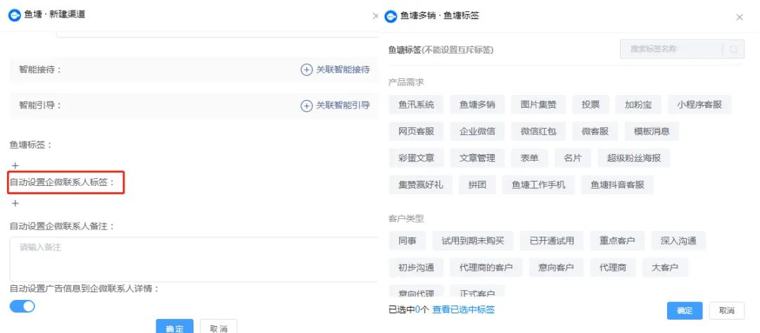The width and height of the screenshot is (760, 333).
Task: Select the 网页客服 tag
Action: click(x=417, y=131)
